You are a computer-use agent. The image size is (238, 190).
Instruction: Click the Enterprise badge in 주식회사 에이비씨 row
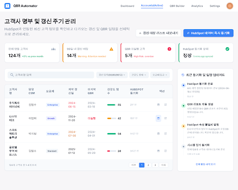click(53, 105)
